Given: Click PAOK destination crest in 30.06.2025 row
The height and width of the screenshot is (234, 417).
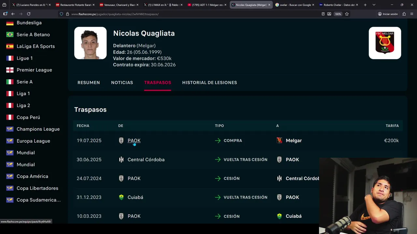Looking at the screenshot, I should click(279, 160).
